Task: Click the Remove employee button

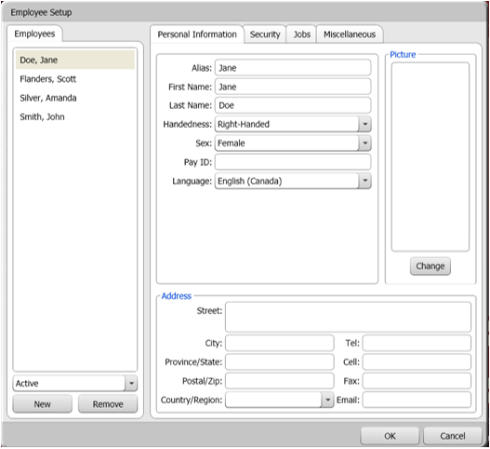Action: [x=108, y=404]
